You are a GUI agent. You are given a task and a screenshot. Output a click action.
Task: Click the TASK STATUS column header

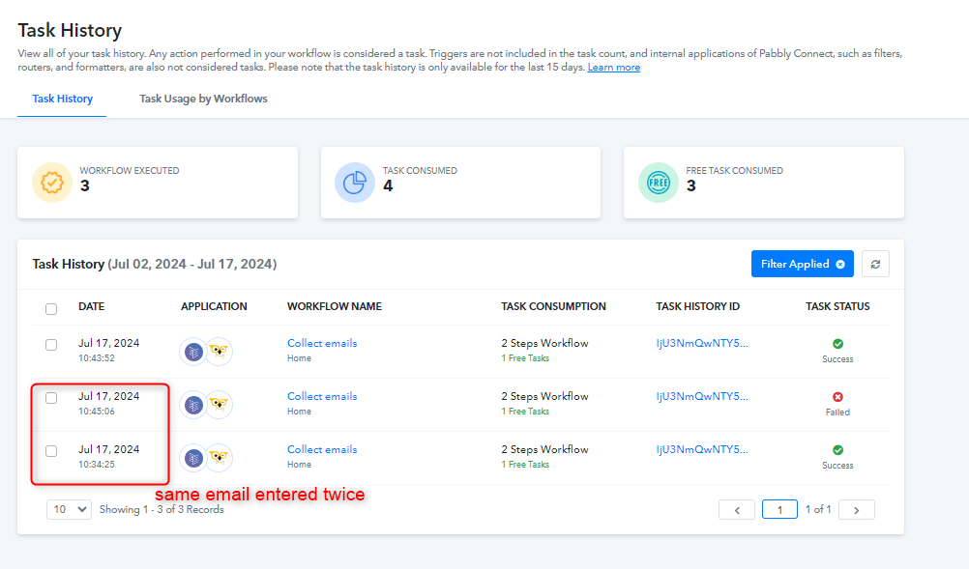pyautogui.click(x=837, y=306)
